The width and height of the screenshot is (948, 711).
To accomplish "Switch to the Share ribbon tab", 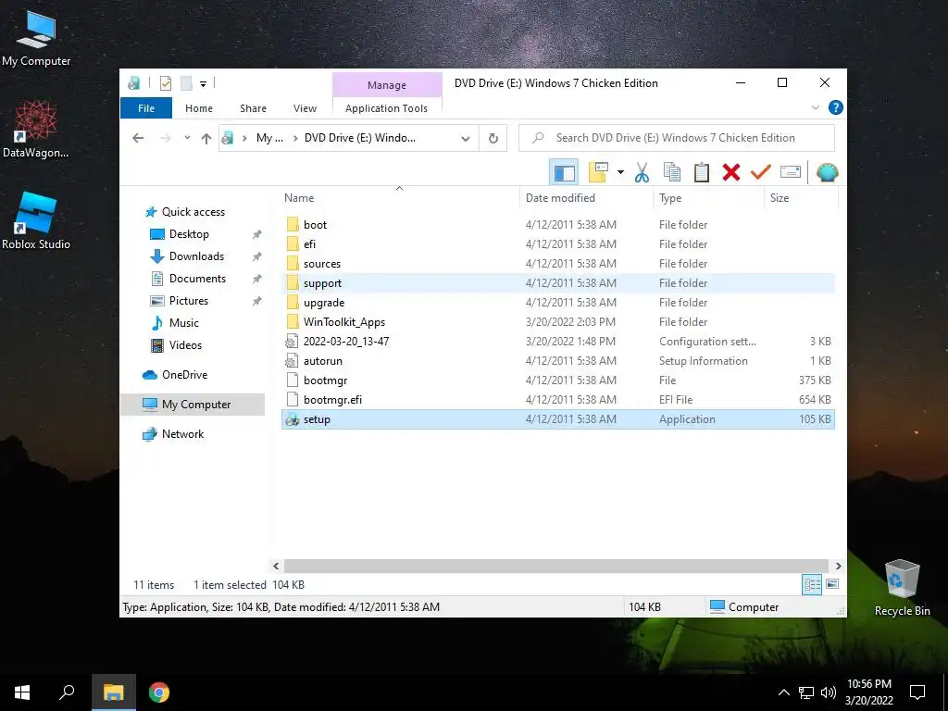I will 253,108.
